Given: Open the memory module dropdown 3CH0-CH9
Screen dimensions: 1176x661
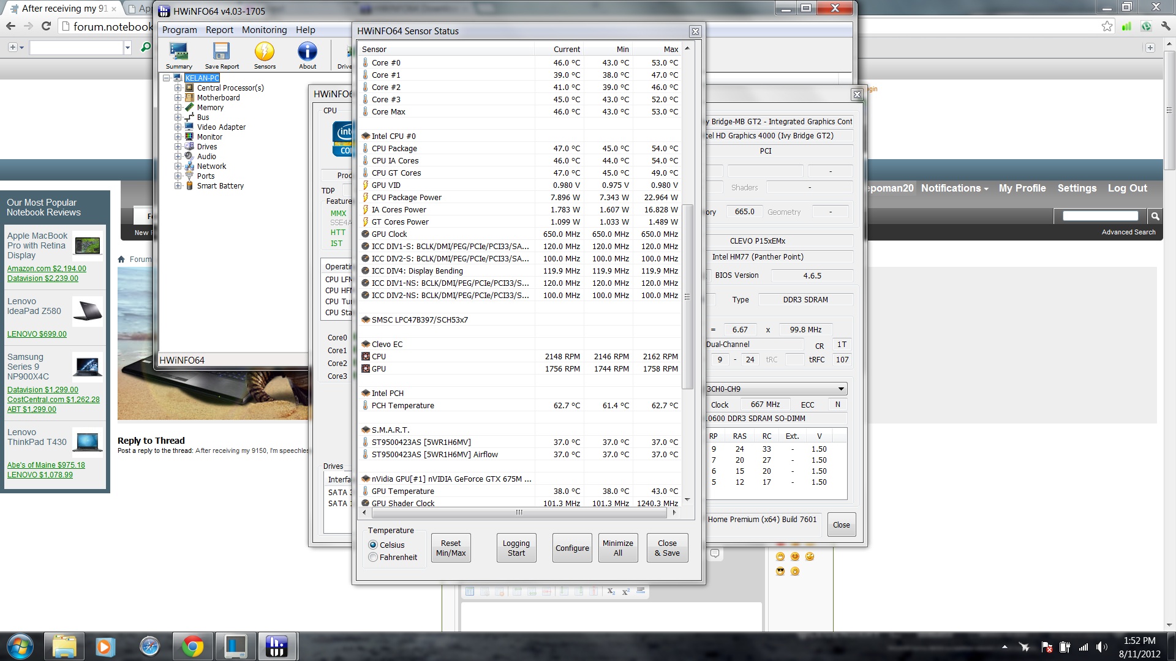Looking at the screenshot, I should 841,389.
